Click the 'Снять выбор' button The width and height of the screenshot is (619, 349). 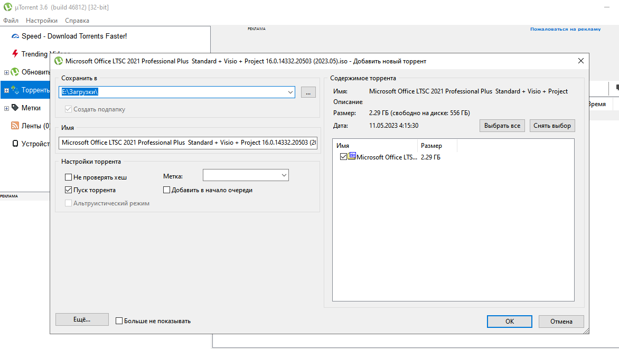click(x=552, y=126)
